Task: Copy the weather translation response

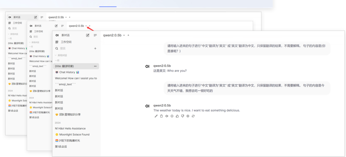Action: (161, 116)
